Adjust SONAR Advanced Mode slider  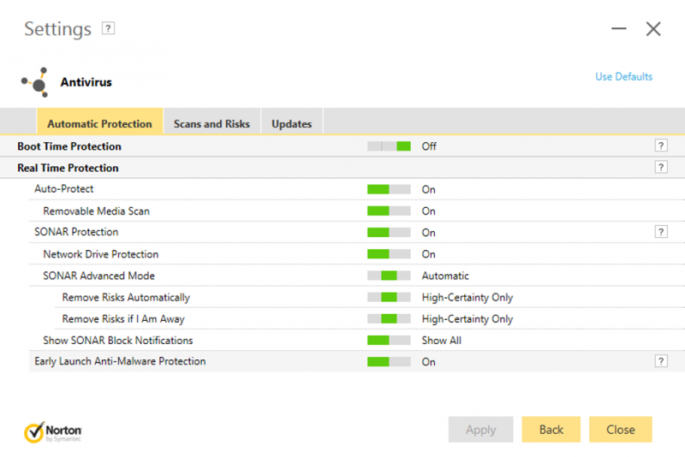(389, 276)
